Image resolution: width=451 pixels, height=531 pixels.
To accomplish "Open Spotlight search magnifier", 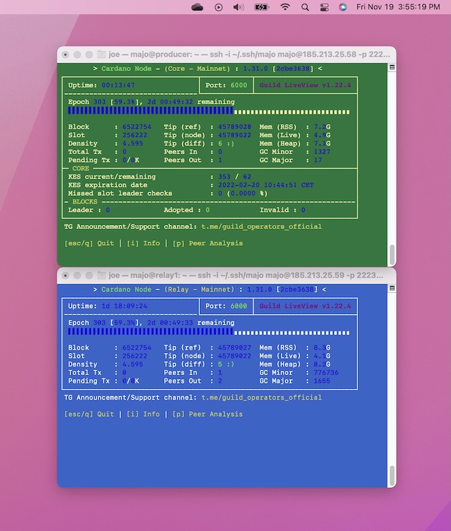I will pos(305,7).
